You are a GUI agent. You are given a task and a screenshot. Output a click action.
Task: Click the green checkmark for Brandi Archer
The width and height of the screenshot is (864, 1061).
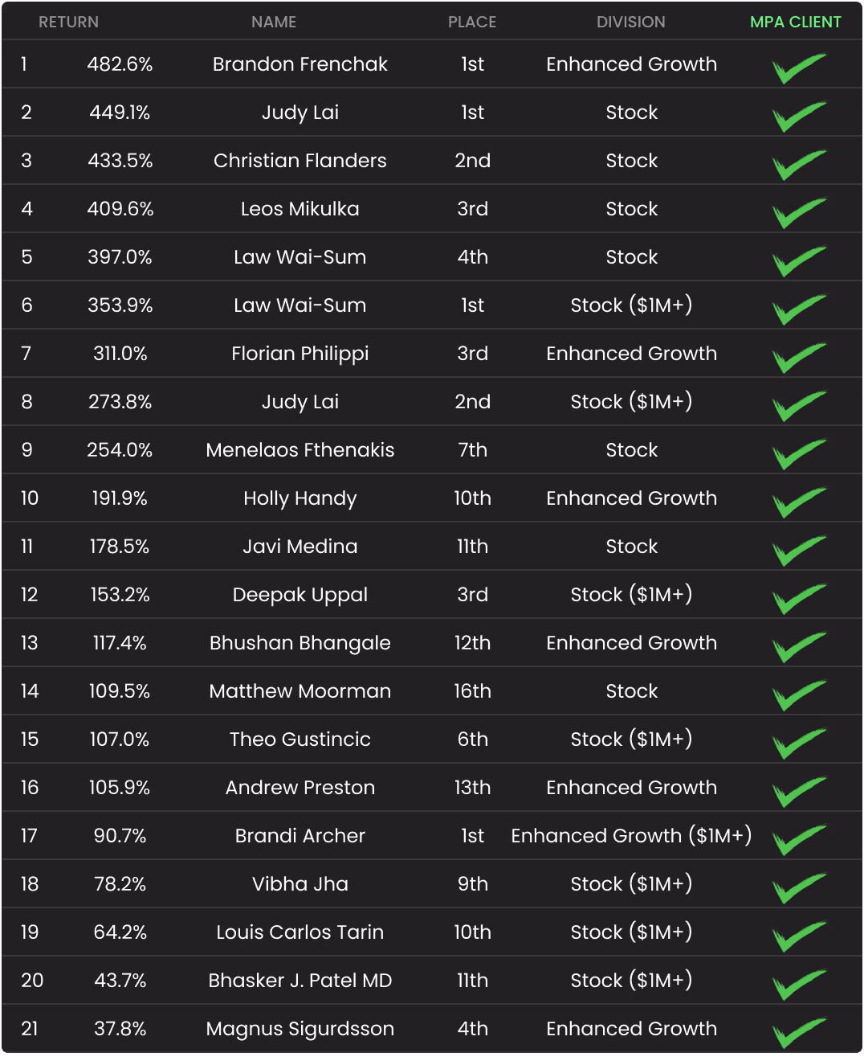[798, 840]
